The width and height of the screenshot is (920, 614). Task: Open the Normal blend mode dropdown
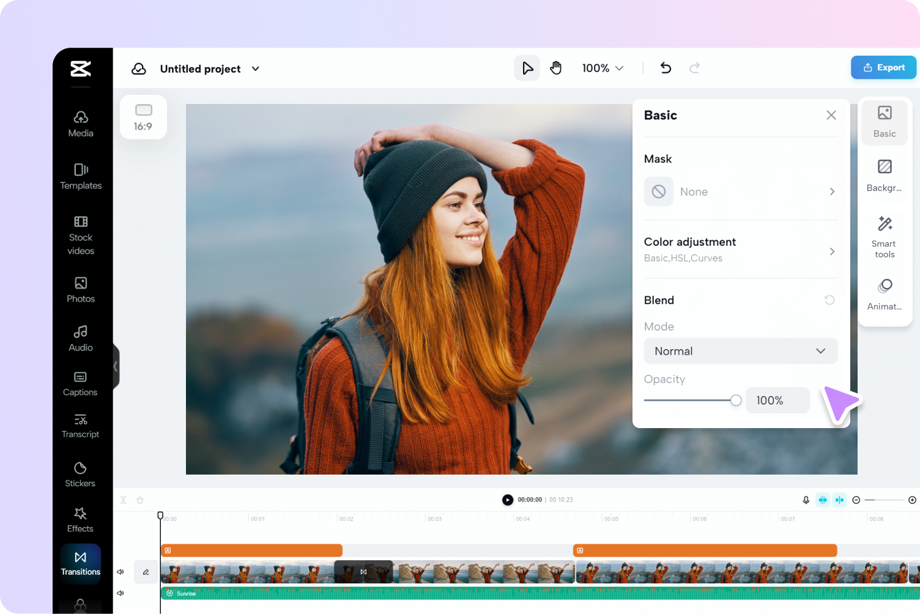click(741, 351)
